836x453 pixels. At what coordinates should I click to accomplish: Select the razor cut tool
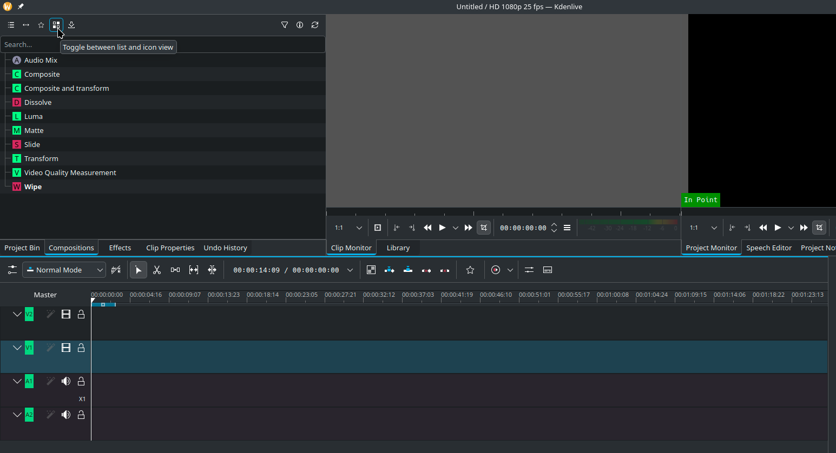157,270
